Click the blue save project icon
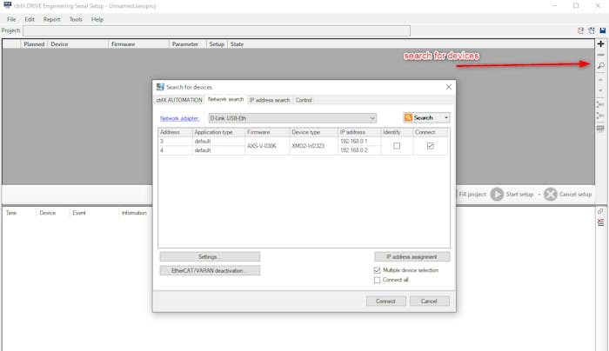 [603, 30]
